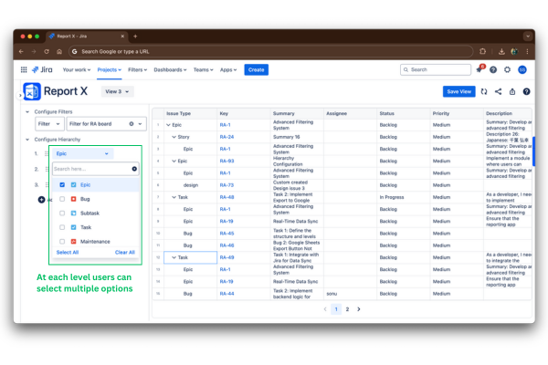Click the Jira logo
Viewport: 548px width, 365px height.
tap(42, 70)
